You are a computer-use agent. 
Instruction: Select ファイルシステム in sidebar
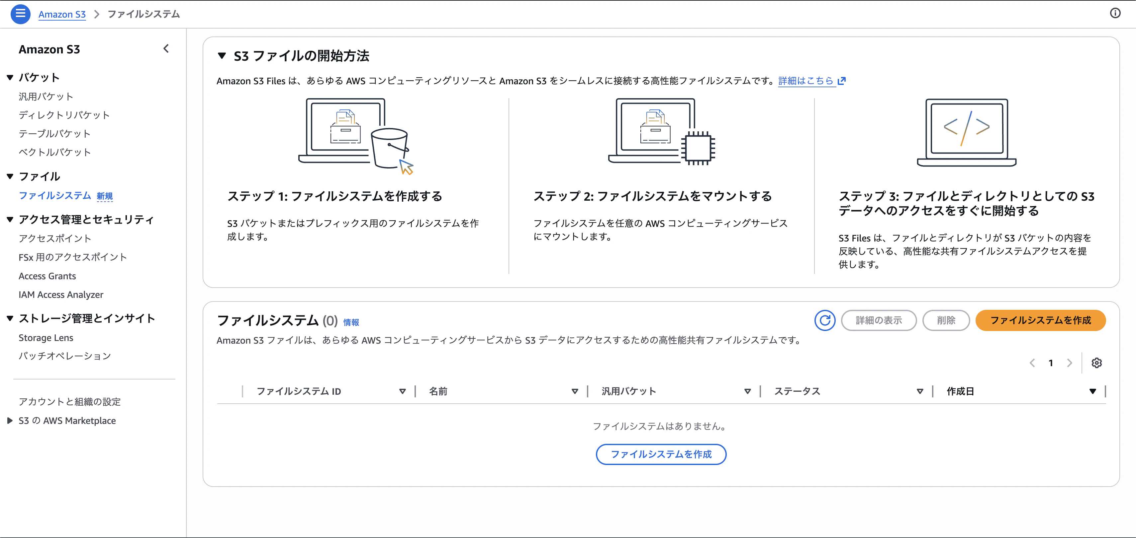click(55, 195)
